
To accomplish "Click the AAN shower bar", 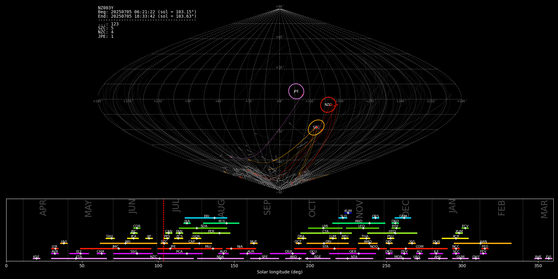I will (x=483, y=243).
